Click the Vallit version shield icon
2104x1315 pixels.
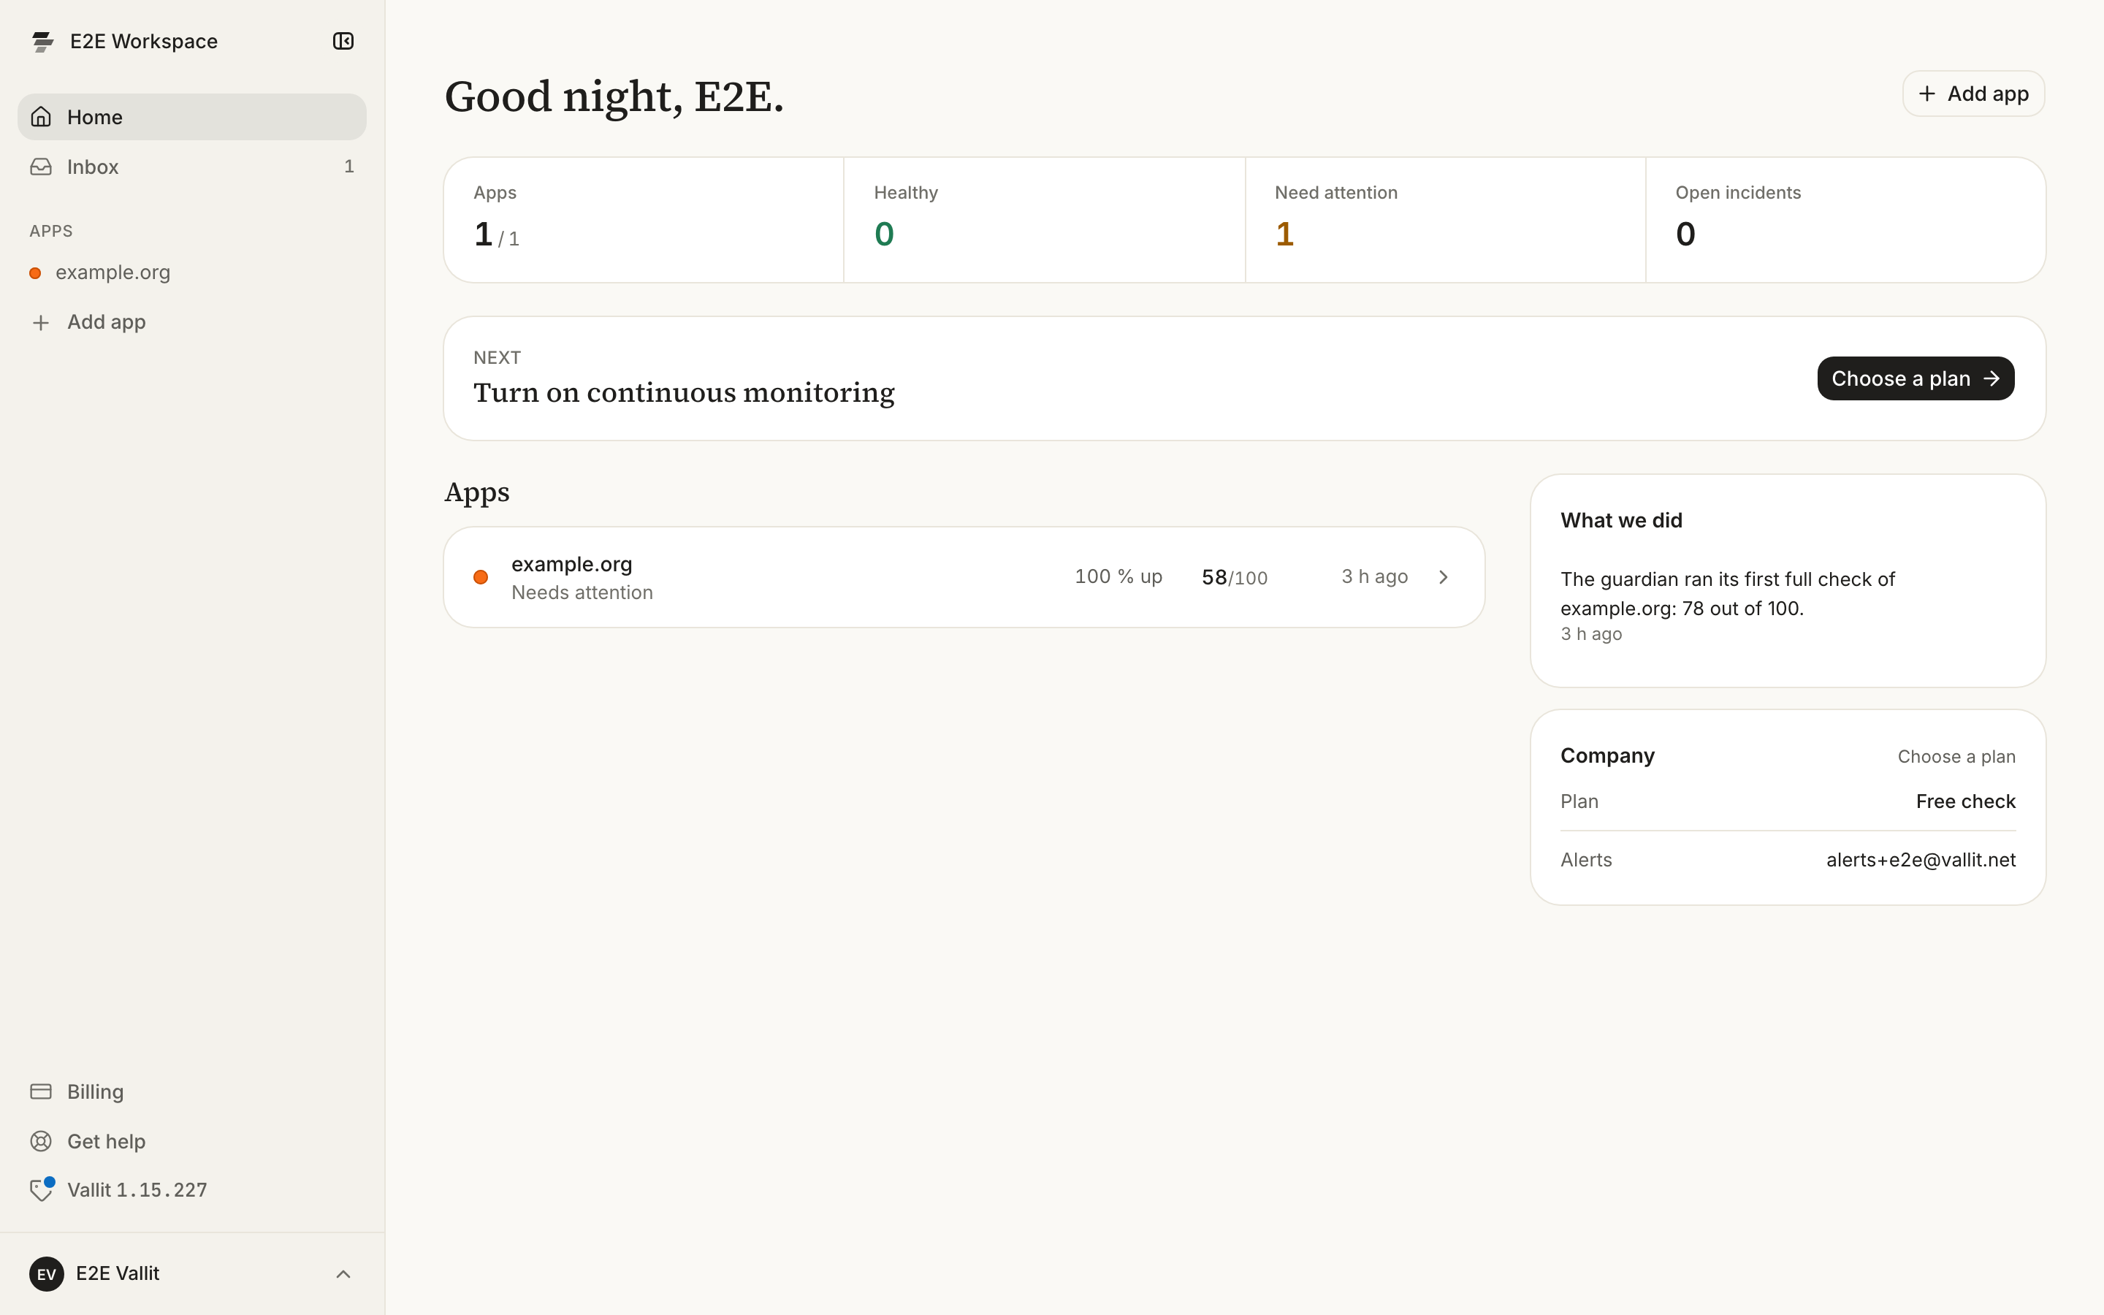point(41,1190)
